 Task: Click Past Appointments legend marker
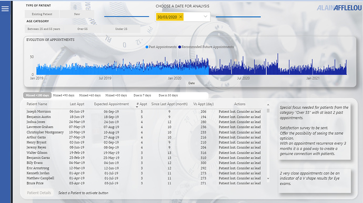click(147, 47)
